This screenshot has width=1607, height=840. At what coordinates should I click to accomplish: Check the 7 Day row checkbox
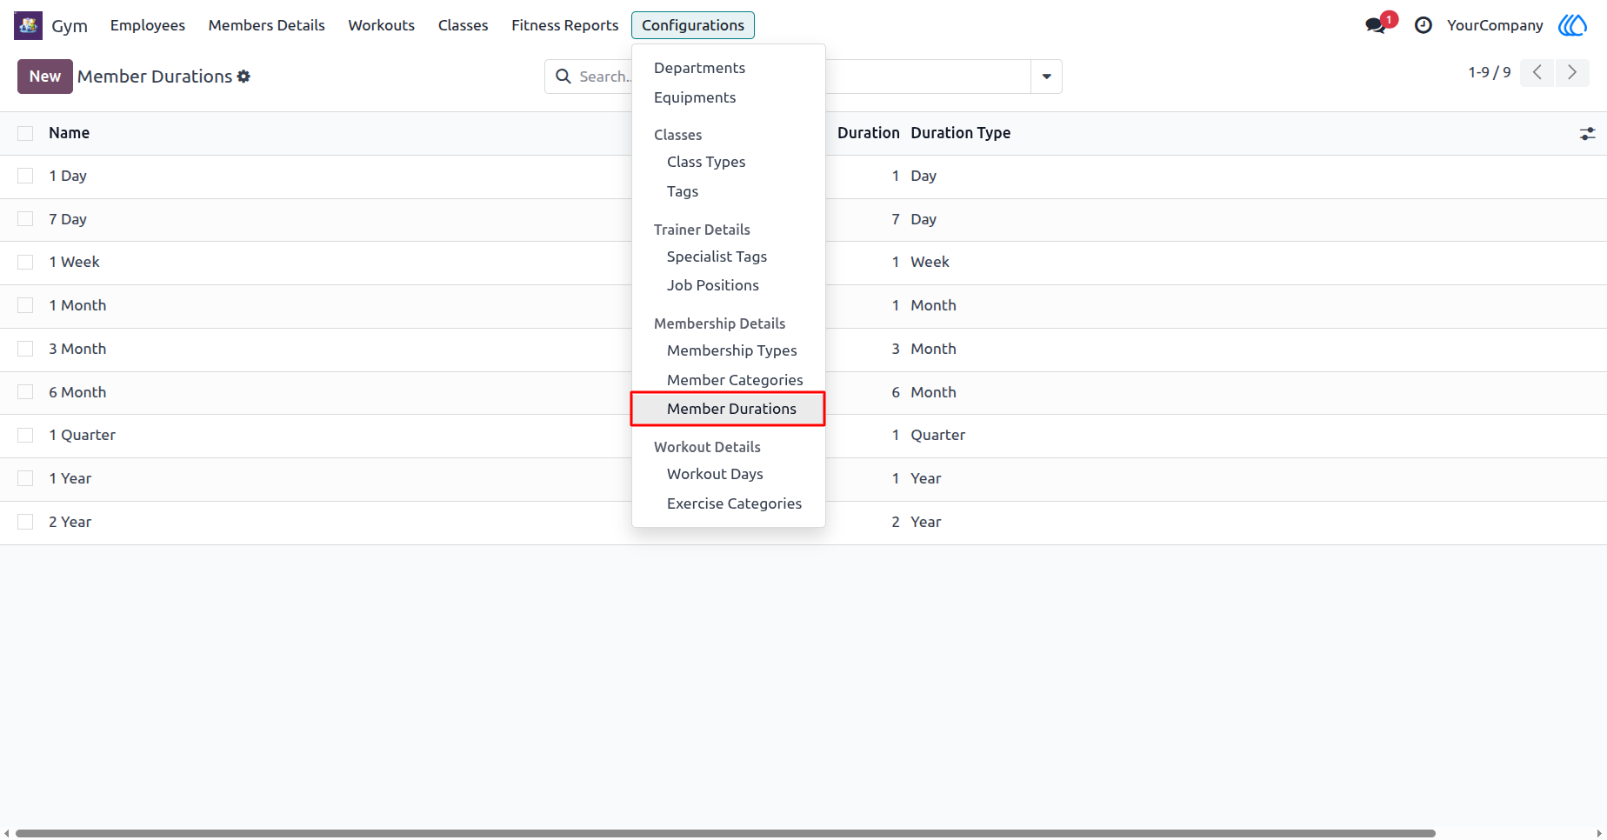tap(25, 219)
